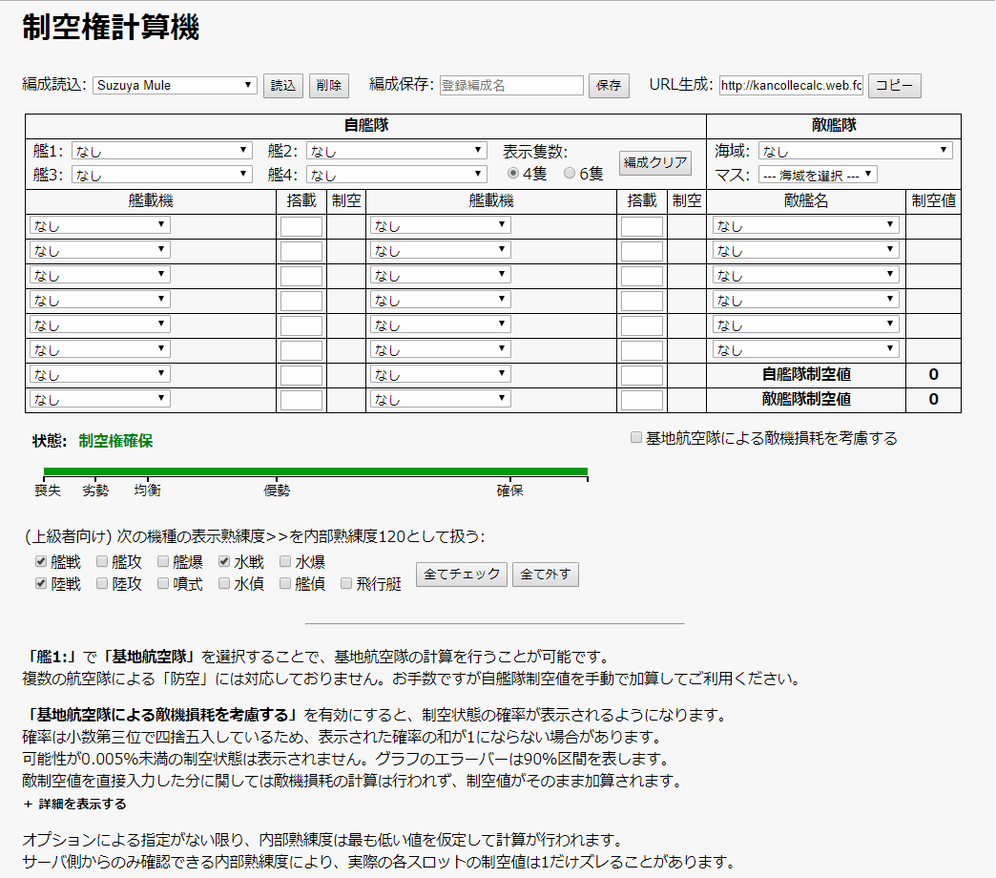Open the 海域 map area dropdown
996x878 pixels.
tap(856, 149)
